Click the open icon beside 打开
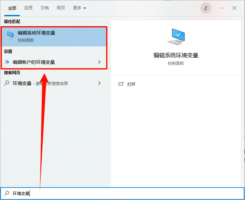 [x=121, y=84]
